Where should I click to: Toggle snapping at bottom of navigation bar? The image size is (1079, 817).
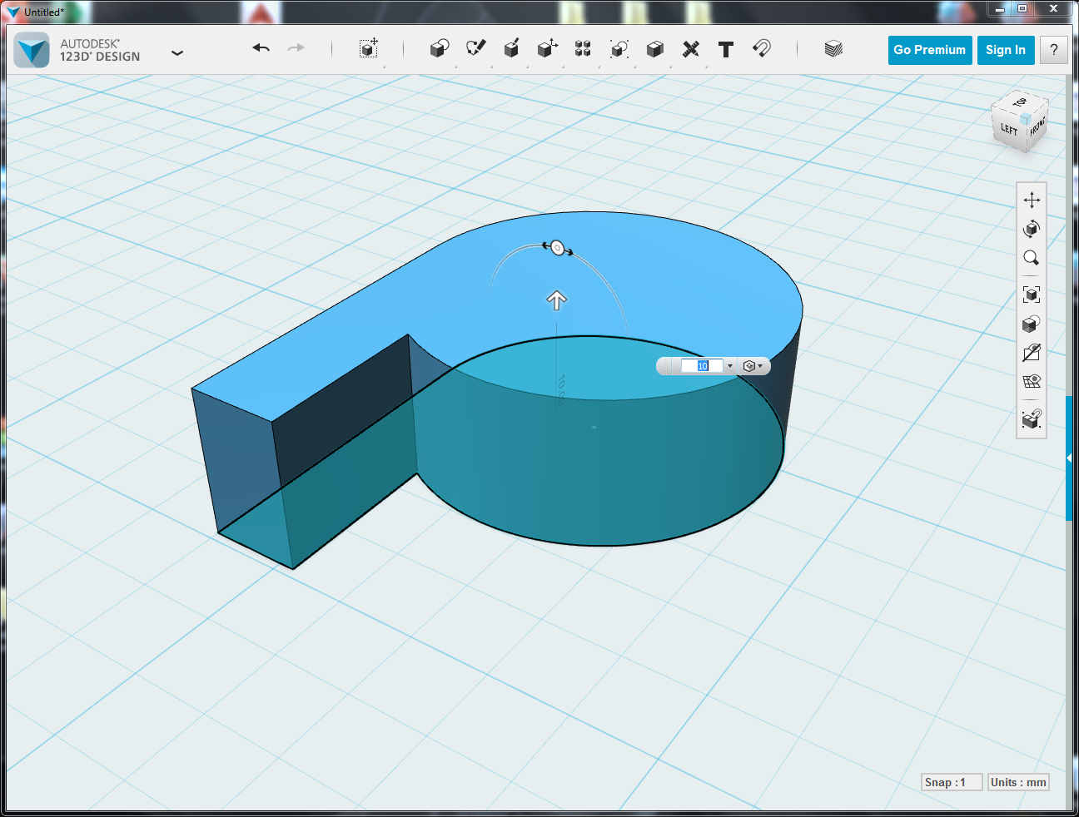pyautogui.click(x=1032, y=418)
